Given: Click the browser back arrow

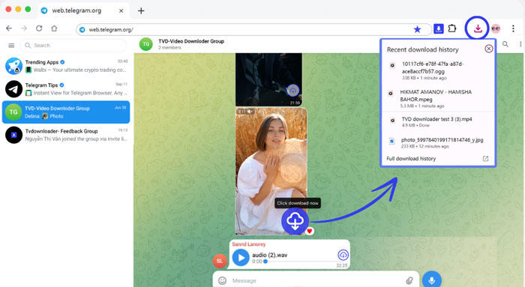Looking at the screenshot, I should tap(9, 28).
